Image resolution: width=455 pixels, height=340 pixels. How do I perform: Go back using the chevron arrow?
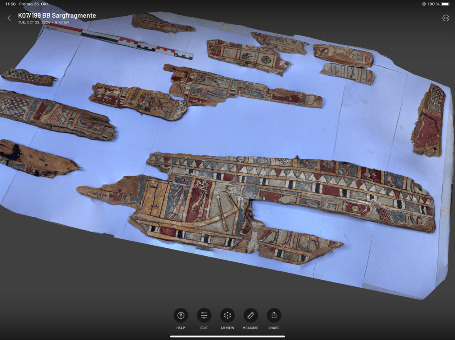9,18
